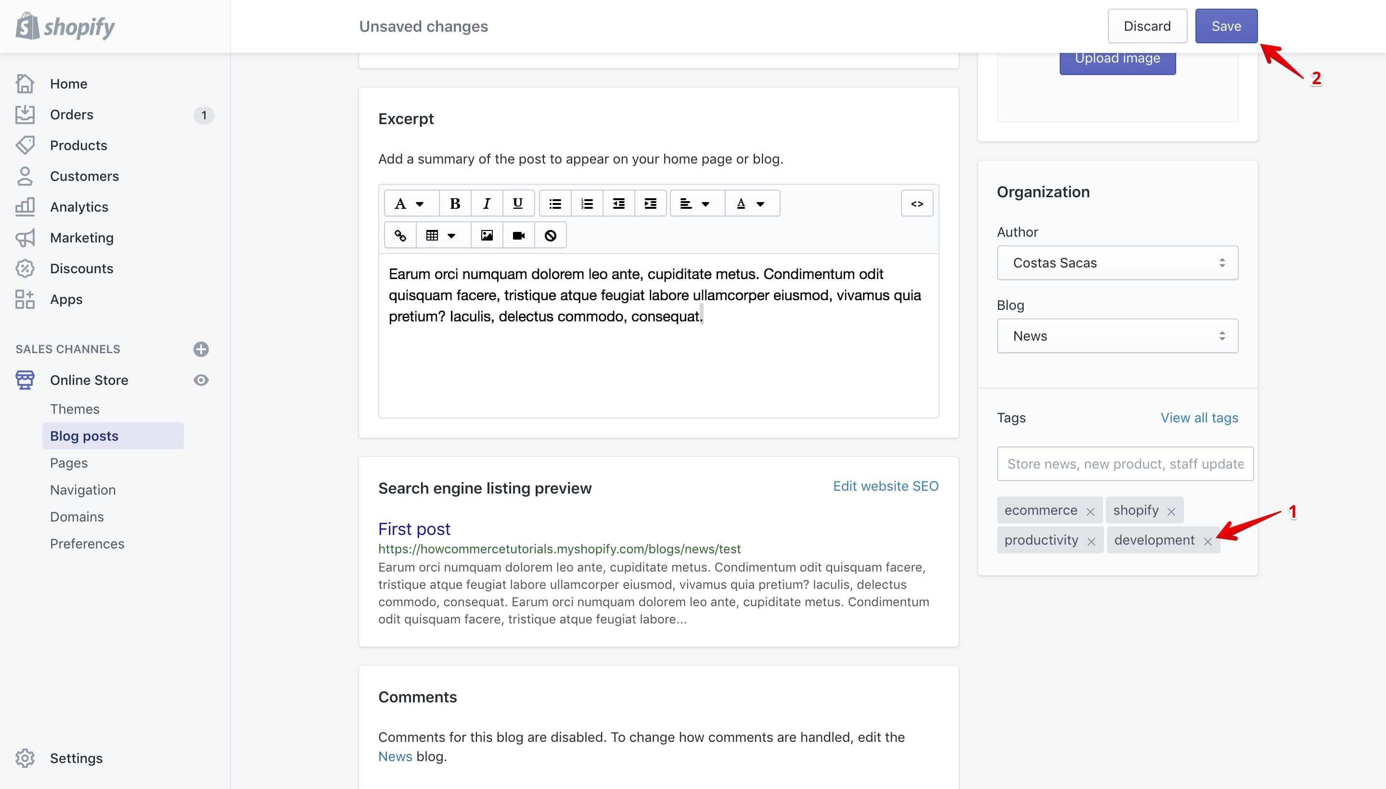Viewport: 1386px width, 789px height.
Task: Clear formatting in the excerpt
Action: 551,235
